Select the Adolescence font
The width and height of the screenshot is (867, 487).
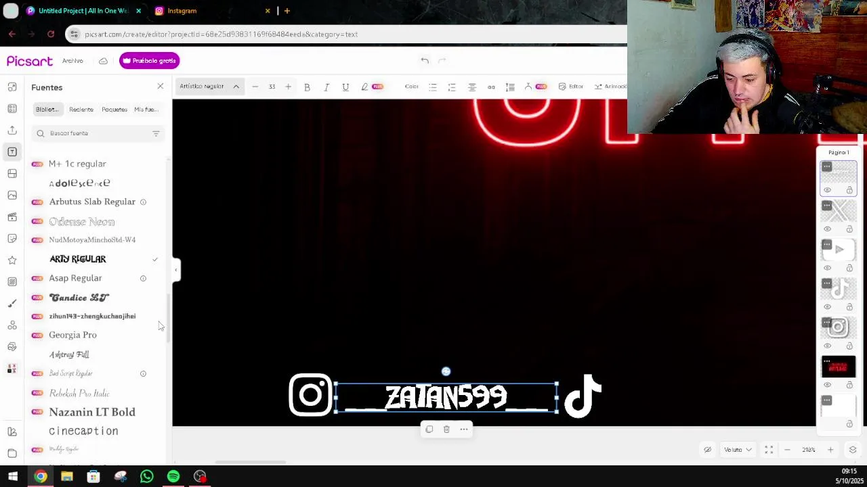(x=79, y=183)
